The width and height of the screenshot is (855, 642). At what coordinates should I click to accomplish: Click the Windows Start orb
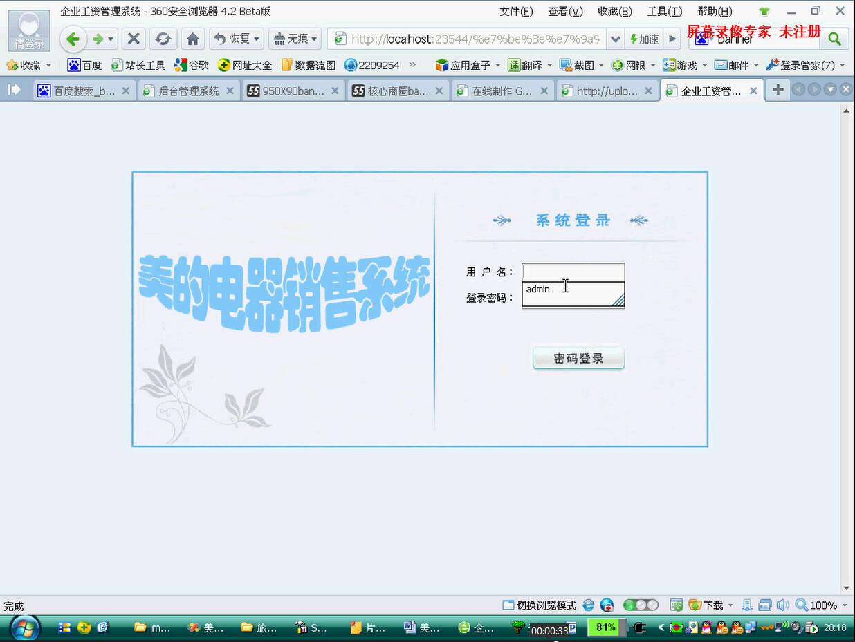click(24, 627)
